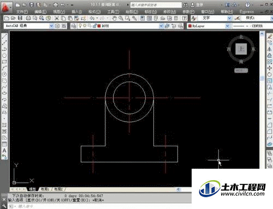Open the ByLayer color dropdown
Screen dimensions: 273x209
click(x=228, y=26)
